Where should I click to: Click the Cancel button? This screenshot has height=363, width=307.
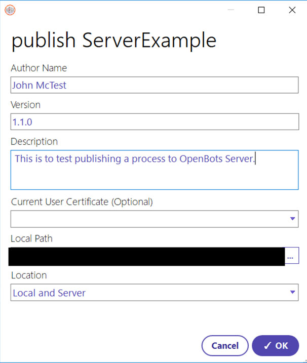pos(225,346)
